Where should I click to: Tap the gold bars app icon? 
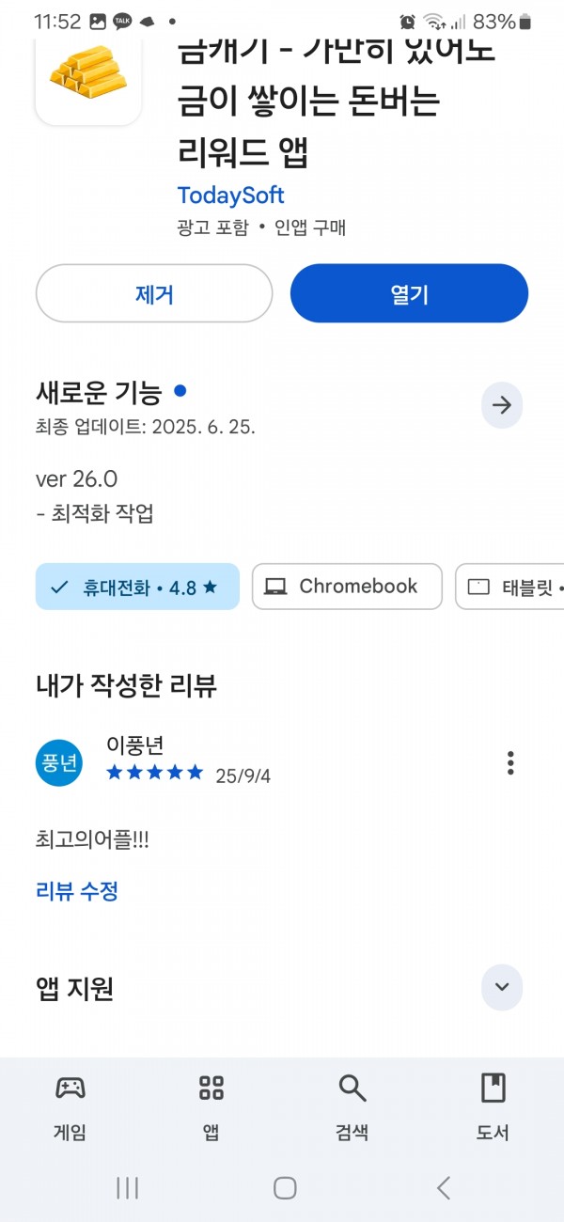(x=88, y=79)
